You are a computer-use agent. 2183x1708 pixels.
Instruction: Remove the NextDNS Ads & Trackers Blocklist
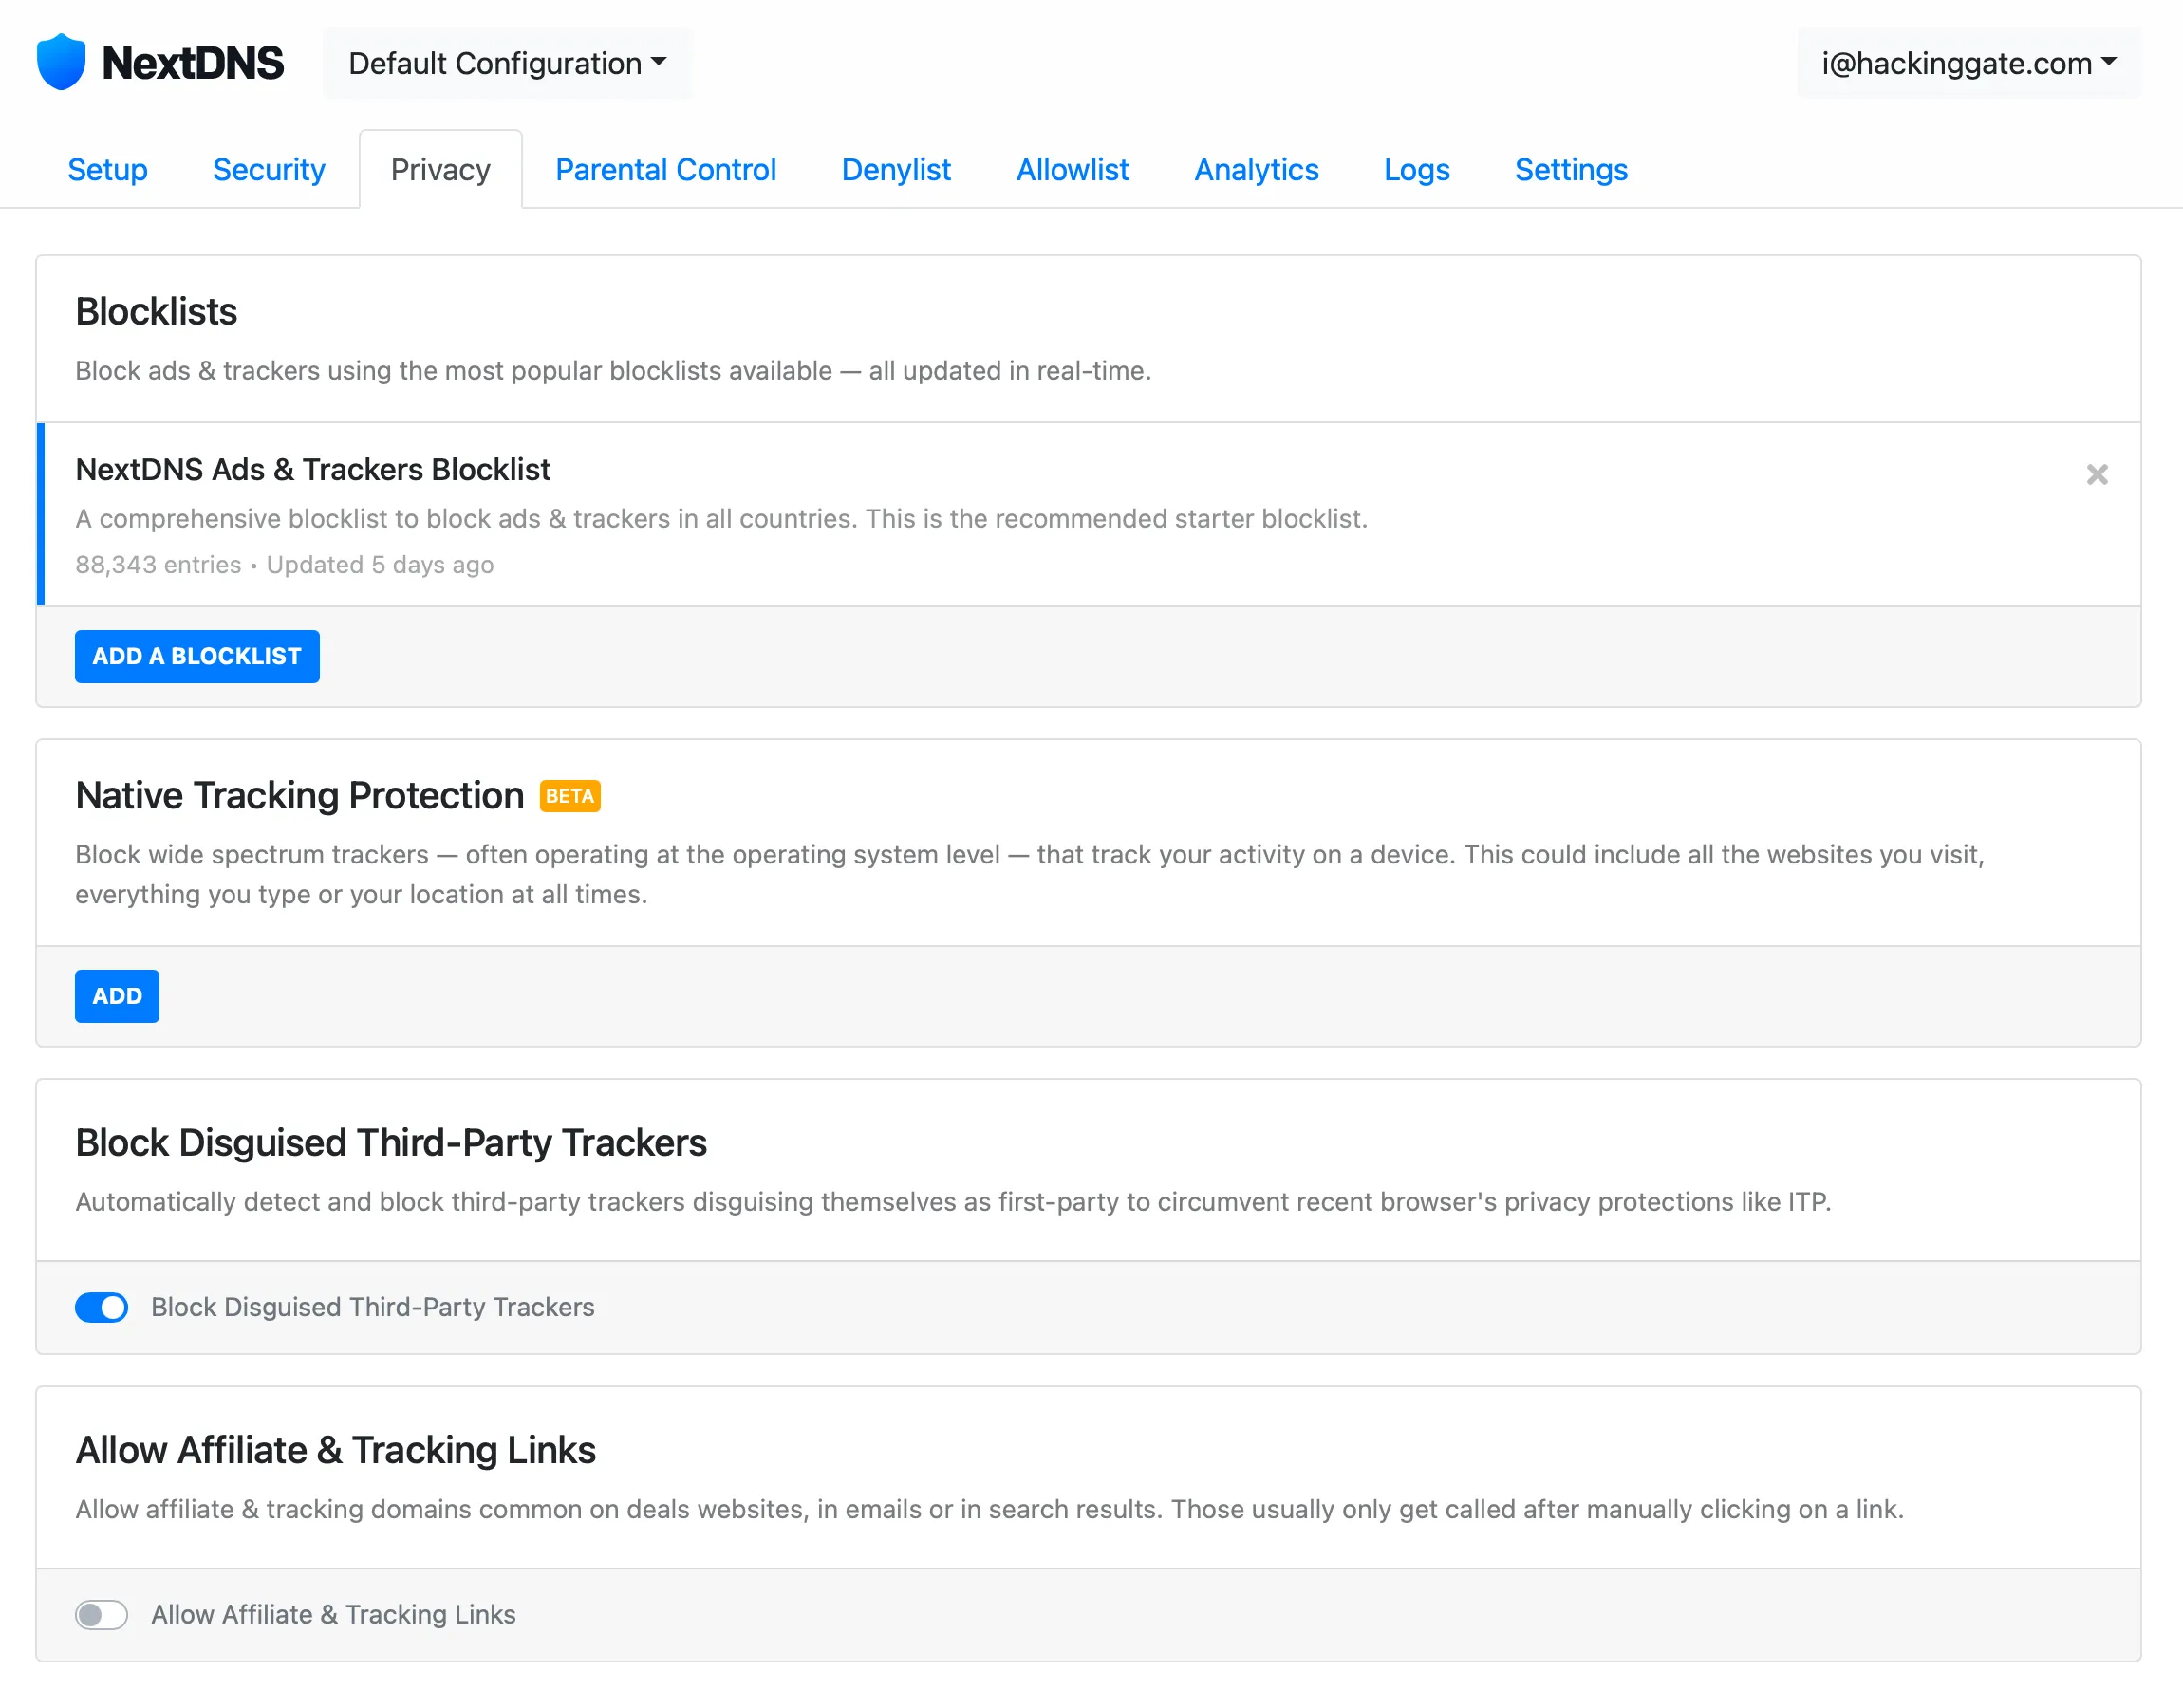click(2096, 474)
